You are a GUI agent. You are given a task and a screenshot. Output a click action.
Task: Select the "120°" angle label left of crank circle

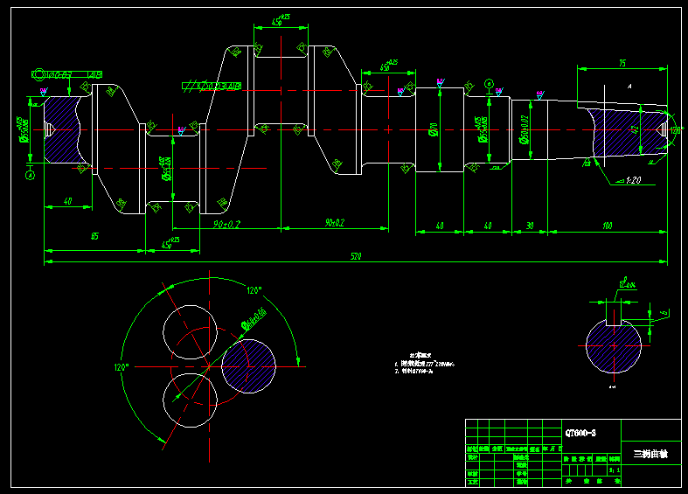pos(122,367)
